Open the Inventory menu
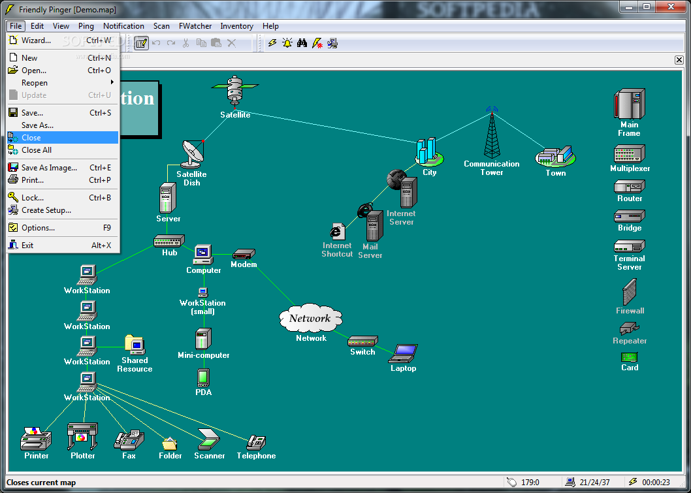 [236, 26]
